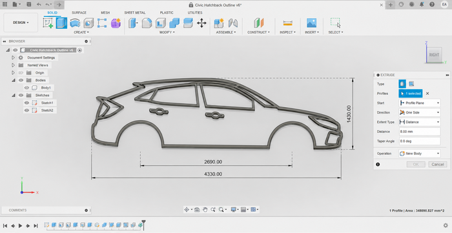452x233 pixels.
Task: Toggle visibility of the root component
Action: (x=15, y=50)
